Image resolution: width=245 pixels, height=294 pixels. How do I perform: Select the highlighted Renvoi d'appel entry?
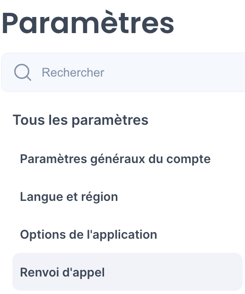127,272
